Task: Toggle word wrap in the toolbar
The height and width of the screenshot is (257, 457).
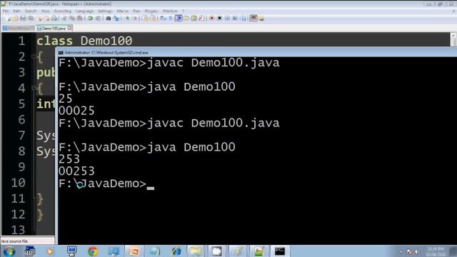Action: click(x=163, y=19)
